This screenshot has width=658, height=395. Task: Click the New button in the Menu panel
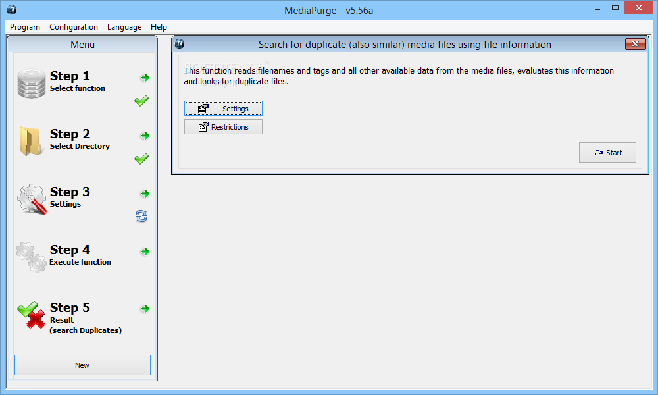(82, 365)
